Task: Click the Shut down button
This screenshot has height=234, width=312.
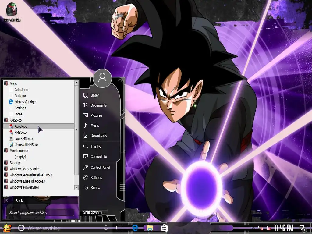Action: click(x=91, y=212)
